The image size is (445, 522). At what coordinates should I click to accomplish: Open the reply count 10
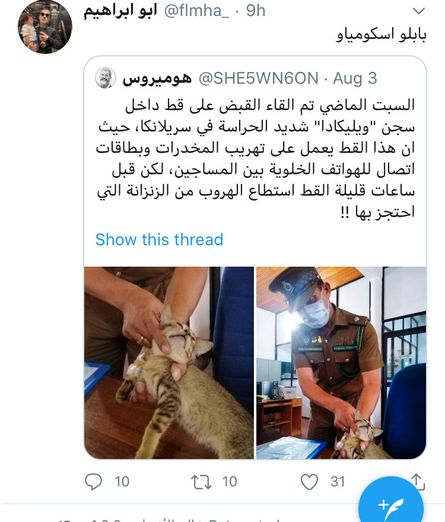click(122, 482)
